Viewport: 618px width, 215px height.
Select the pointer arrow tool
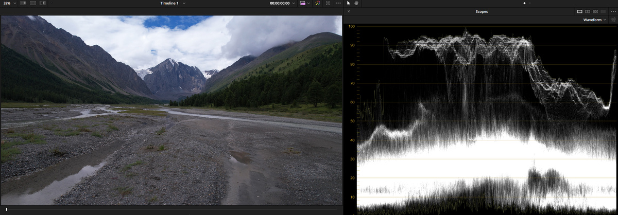349,3
